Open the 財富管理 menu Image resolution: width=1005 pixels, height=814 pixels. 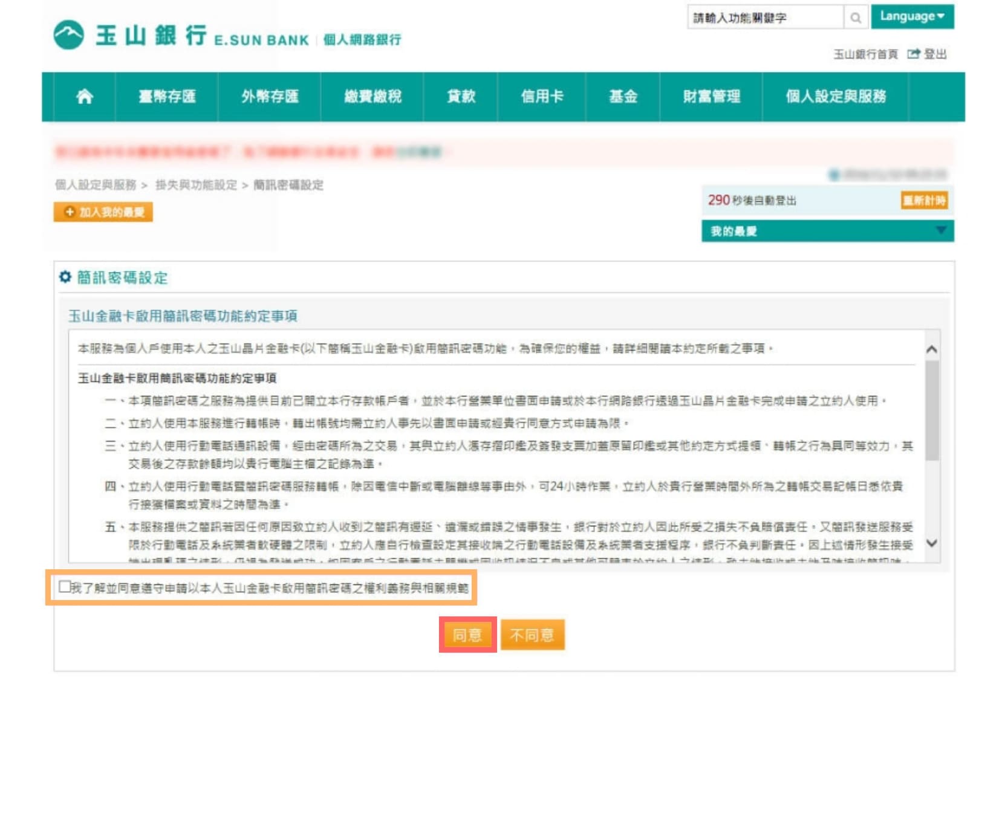click(x=711, y=97)
